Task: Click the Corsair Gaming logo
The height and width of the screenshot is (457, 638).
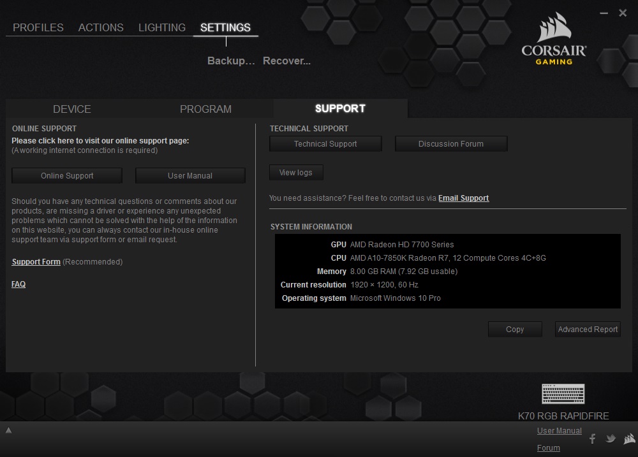Action: tap(554, 39)
